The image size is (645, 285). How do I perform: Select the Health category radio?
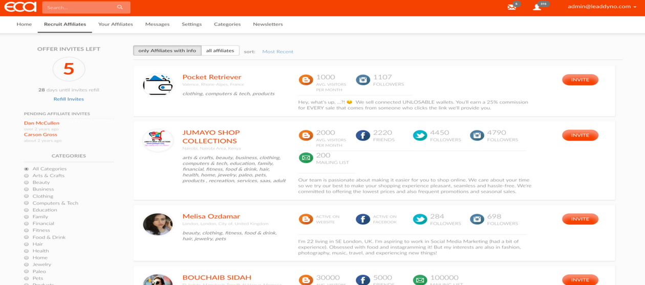[27, 251]
